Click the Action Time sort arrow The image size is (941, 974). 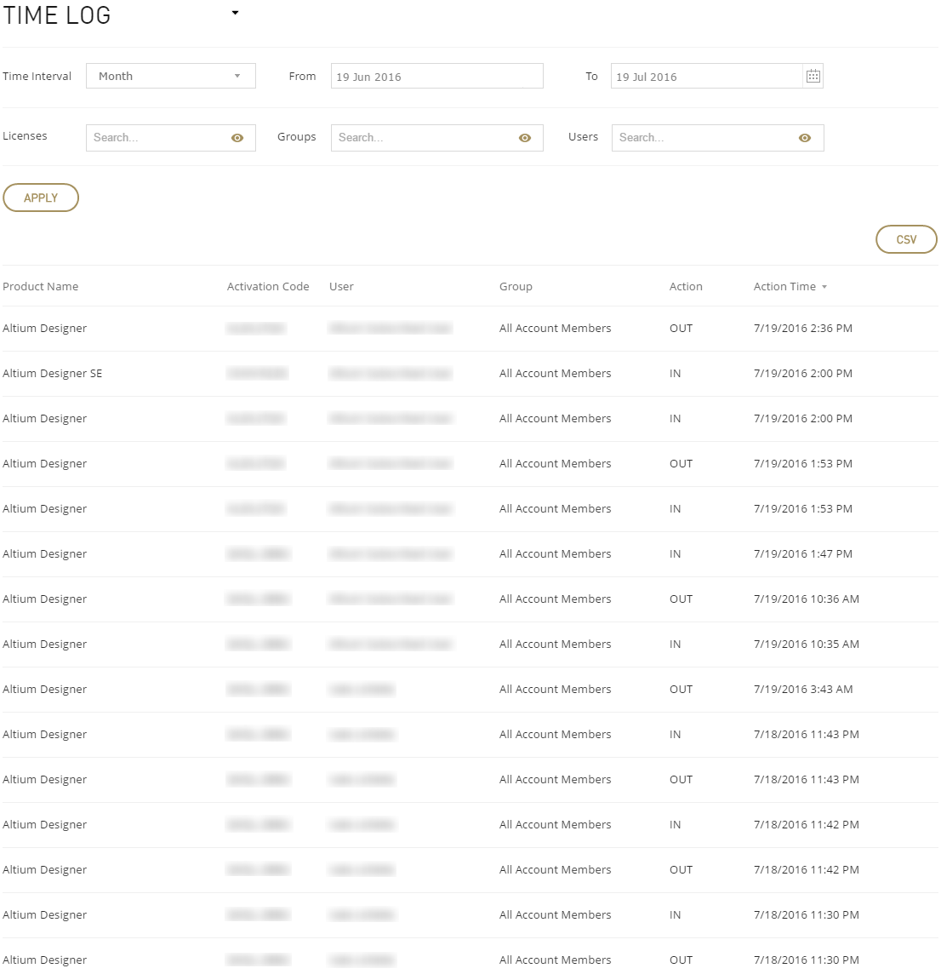tap(824, 288)
